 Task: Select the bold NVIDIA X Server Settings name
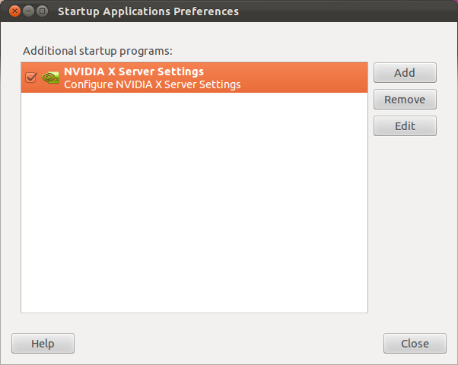click(134, 71)
